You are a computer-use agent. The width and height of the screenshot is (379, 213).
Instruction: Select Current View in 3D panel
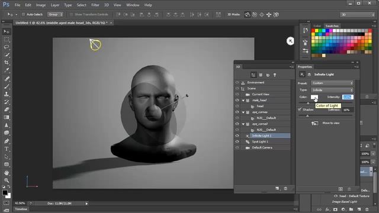tap(261, 95)
